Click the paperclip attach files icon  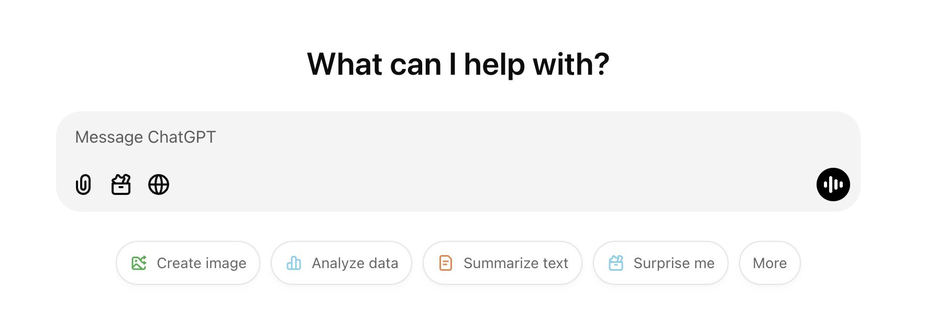[83, 184]
